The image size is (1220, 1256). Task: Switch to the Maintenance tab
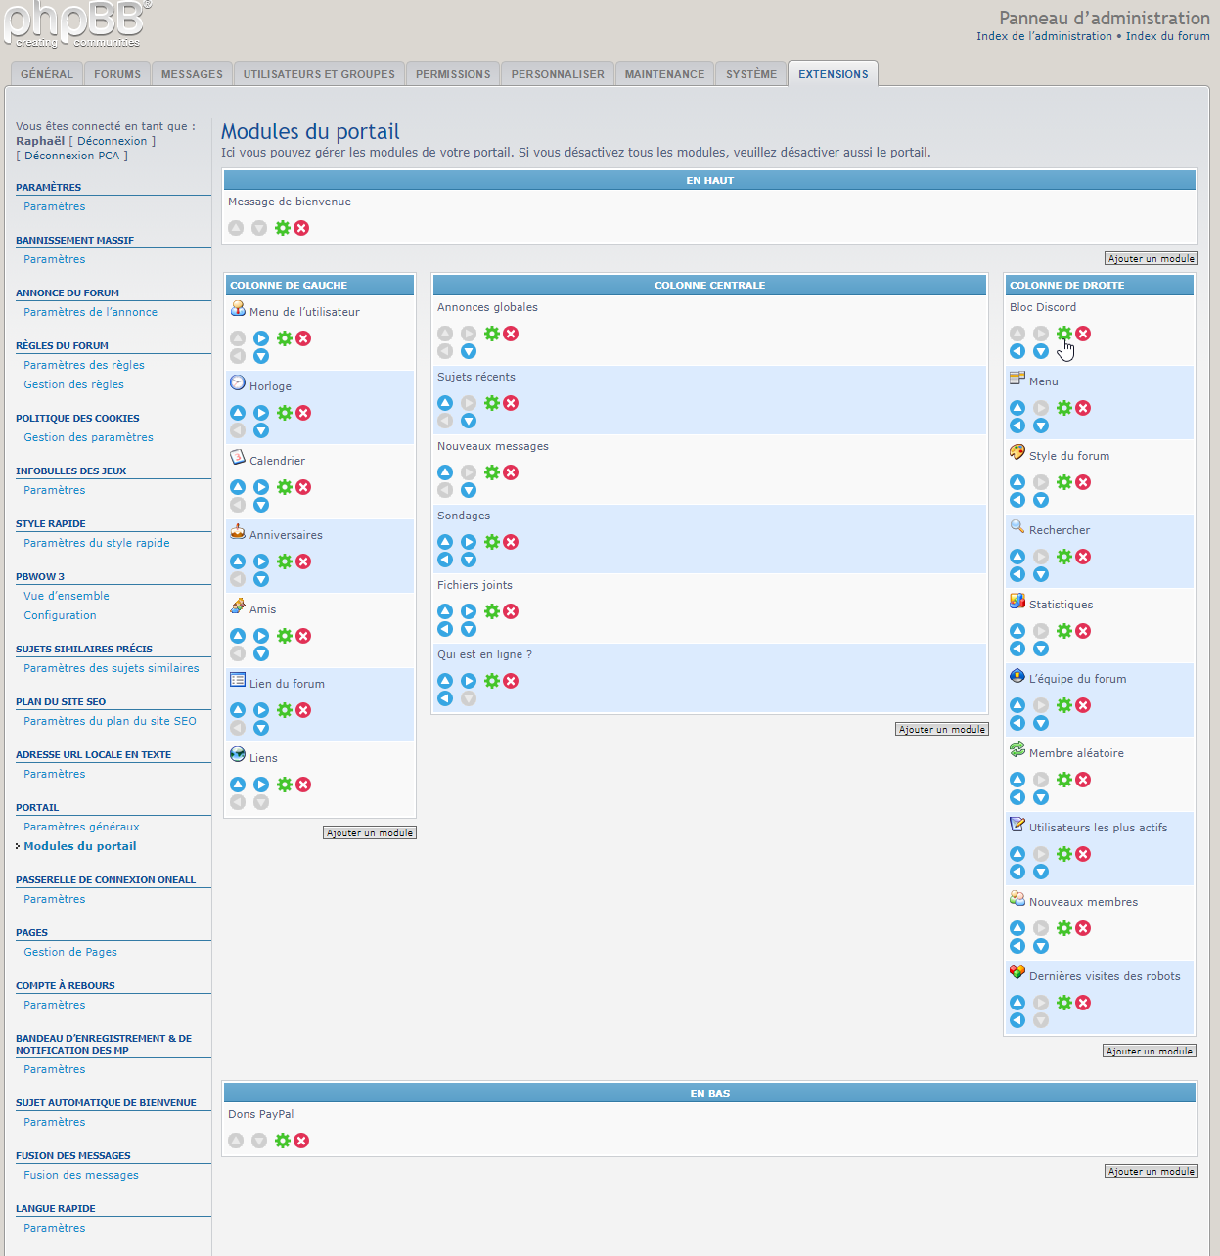tap(664, 74)
